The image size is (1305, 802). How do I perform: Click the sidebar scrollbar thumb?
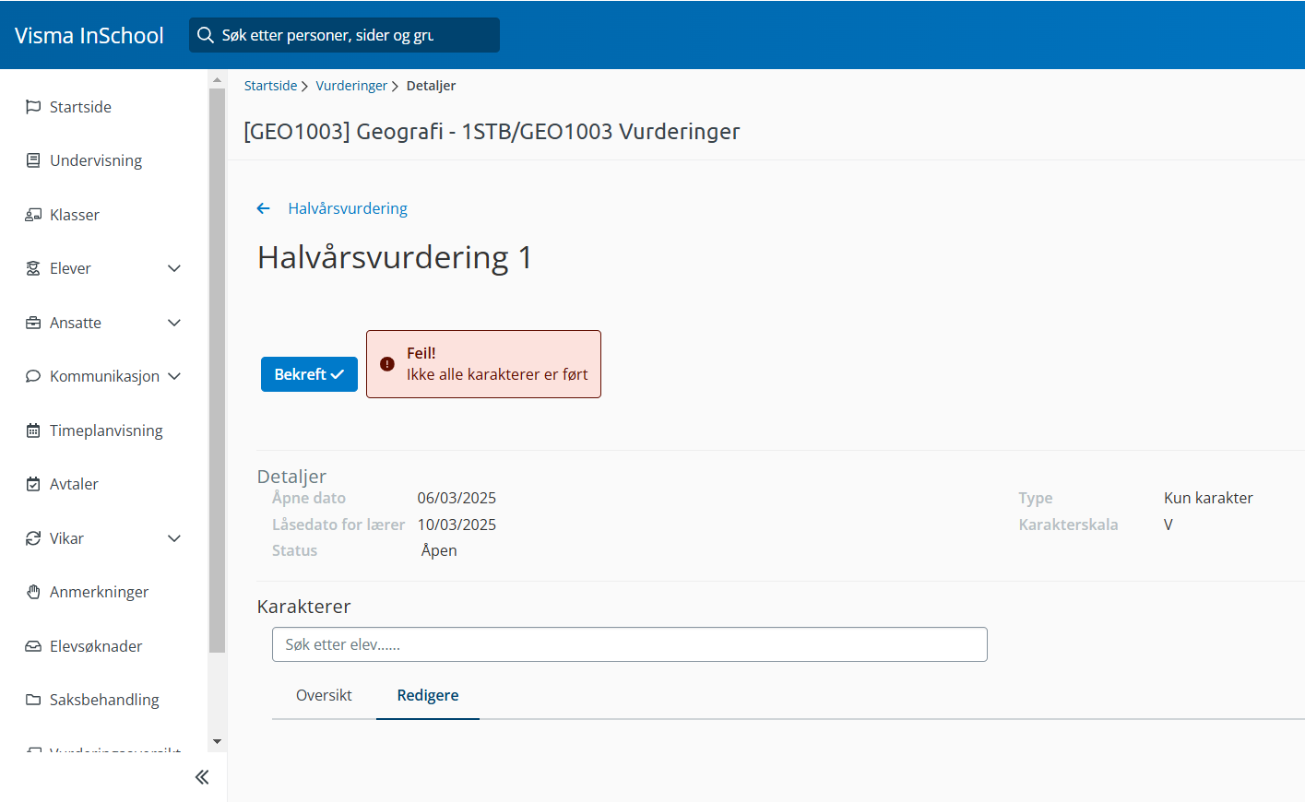tap(217, 371)
